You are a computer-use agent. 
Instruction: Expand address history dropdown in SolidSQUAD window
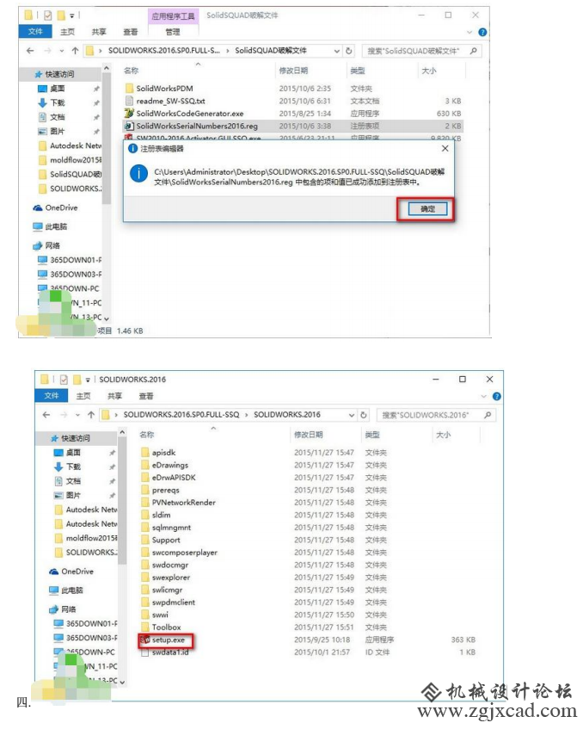coord(337,51)
